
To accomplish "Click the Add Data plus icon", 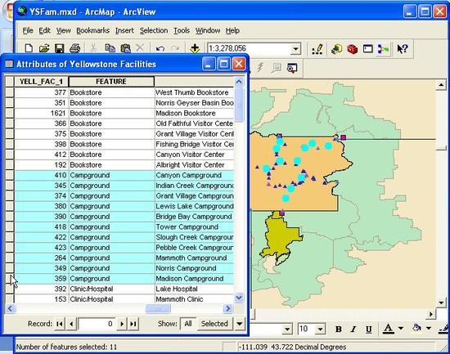I will coord(195,48).
